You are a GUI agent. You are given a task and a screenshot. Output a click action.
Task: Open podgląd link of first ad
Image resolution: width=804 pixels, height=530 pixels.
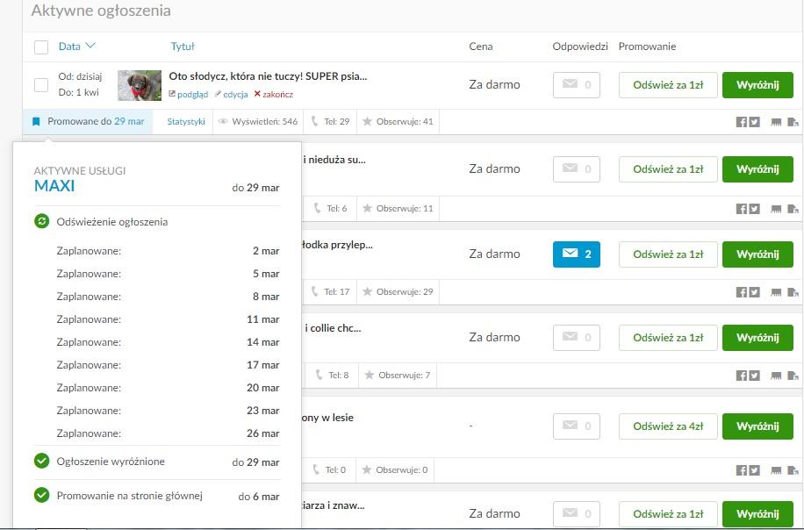click(189, 94)
